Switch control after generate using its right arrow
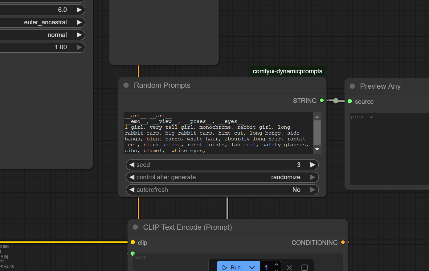The image size is (429, 271). click(313, 177)
